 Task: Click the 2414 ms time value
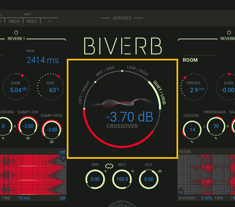[43, 60]
